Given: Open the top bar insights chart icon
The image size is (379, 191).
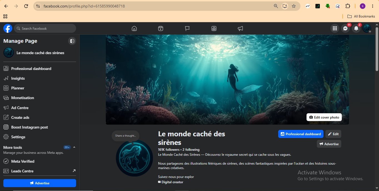Looking at the screenshot, I should click(x=214, y=28).
